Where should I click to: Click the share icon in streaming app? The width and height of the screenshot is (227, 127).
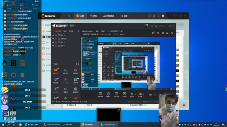172,33
